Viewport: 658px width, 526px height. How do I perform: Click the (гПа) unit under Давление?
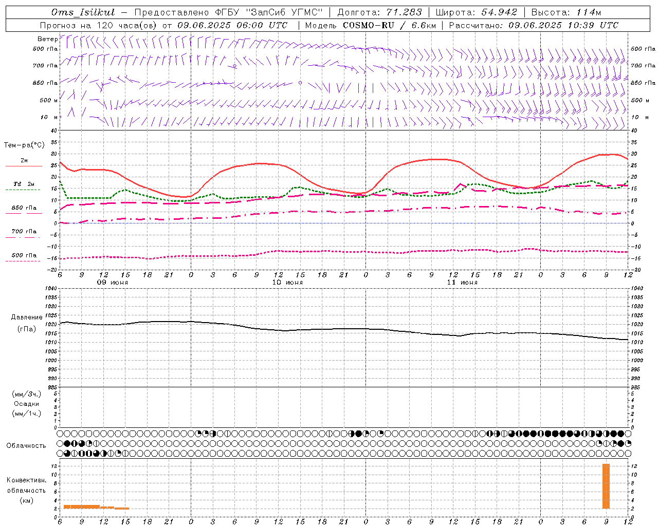pyautogui.click(x=27, y=329)
